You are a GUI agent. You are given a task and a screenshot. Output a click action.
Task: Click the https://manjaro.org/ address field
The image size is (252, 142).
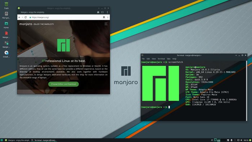(x=66, y=17)
